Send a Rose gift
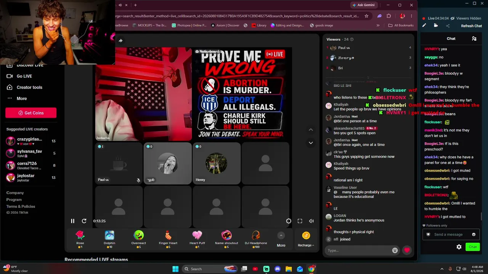This screenshot has width=488, height=274. point(80,239)
